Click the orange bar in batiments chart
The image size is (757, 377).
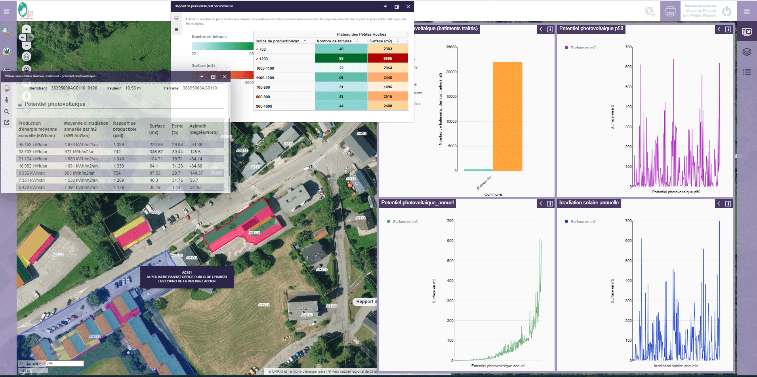click(507, 116)
